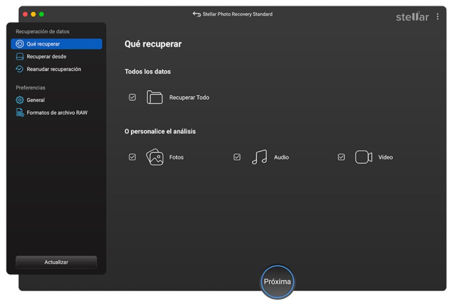The height and width of the screenshot is (306, 452).
Task: Click the Vídeo camera icon
Action: (x=364, y=157)
